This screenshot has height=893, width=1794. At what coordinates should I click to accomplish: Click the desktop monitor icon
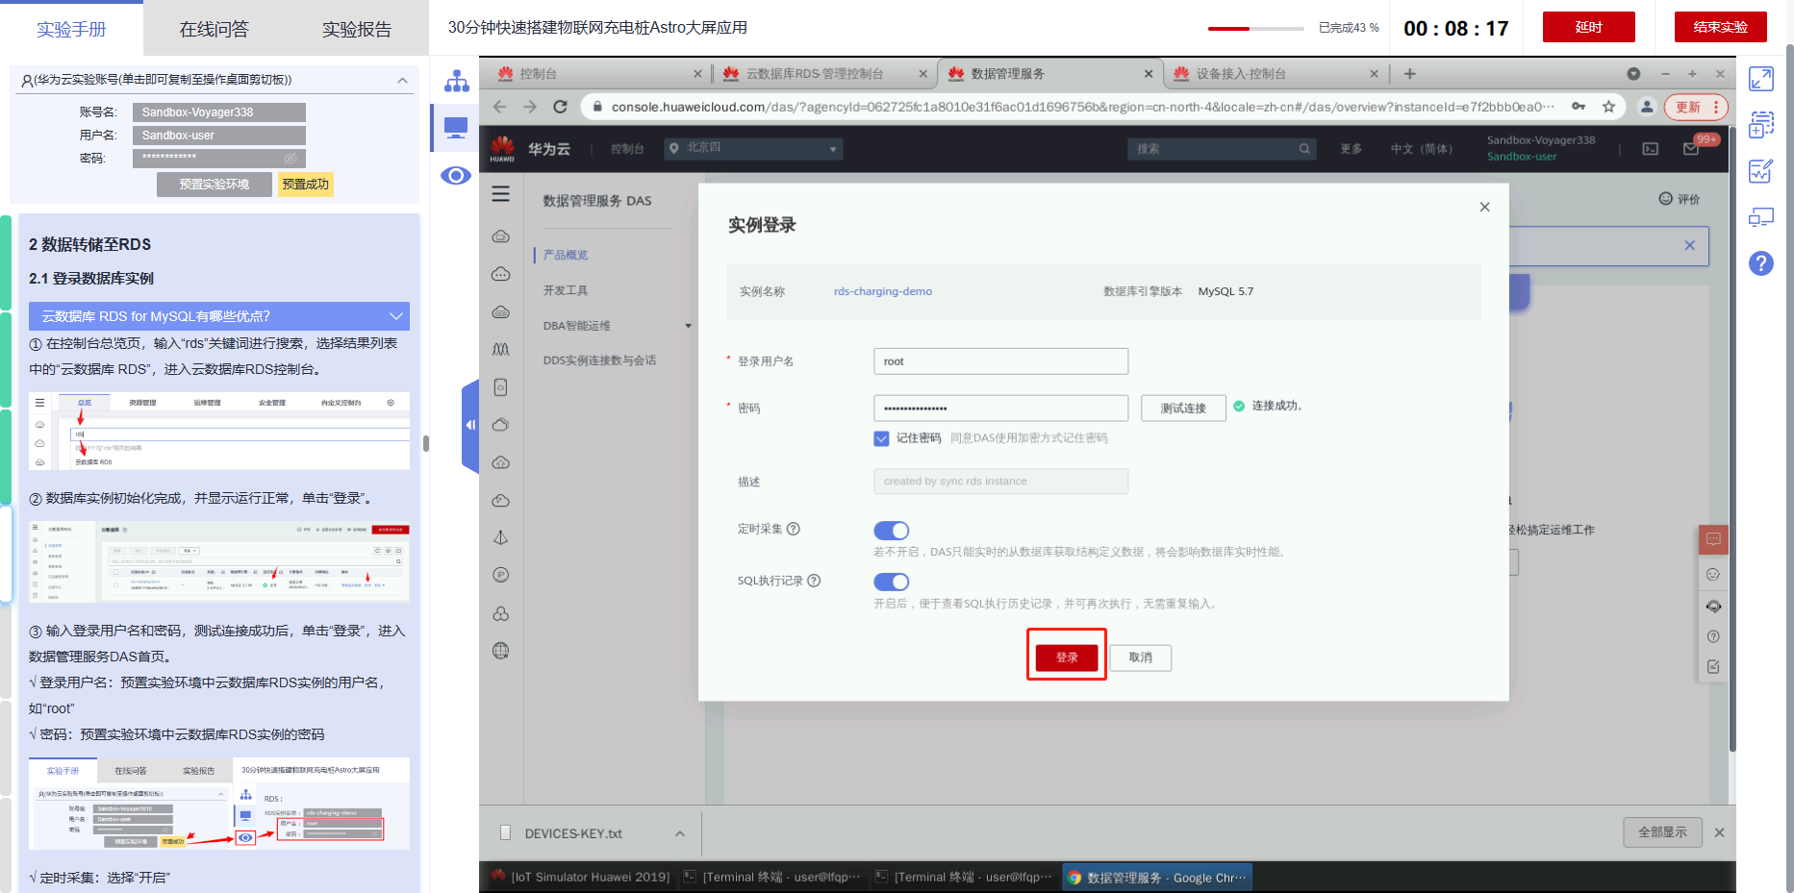[456, 128]
